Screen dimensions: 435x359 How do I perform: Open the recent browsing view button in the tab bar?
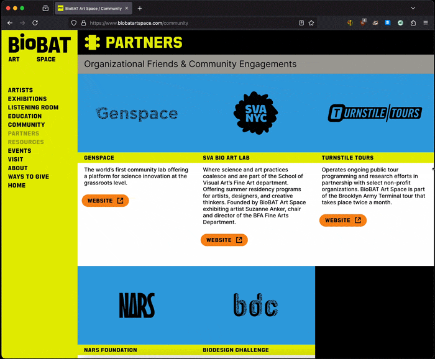tap(45, 8)
